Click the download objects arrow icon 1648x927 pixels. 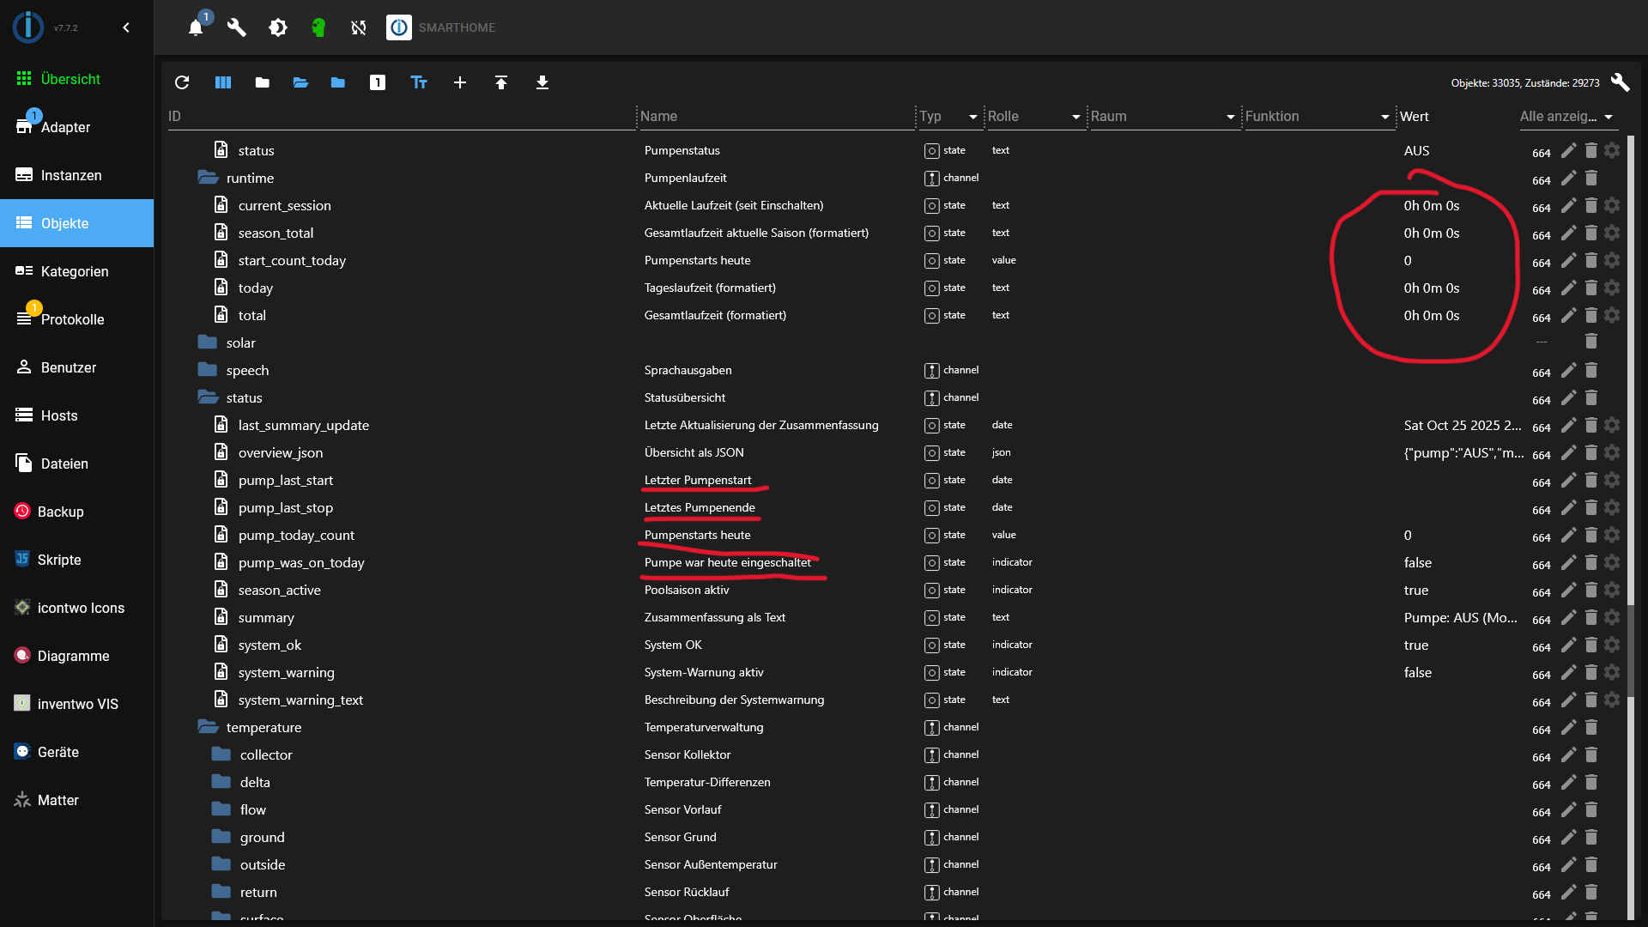pos(542,82)
